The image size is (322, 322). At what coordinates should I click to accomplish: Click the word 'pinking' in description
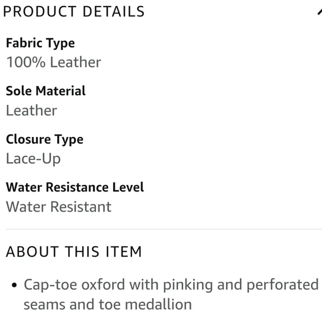click(188, 285)
